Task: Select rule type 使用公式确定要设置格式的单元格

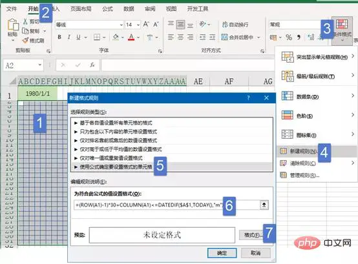Action: tap(172, 167)
